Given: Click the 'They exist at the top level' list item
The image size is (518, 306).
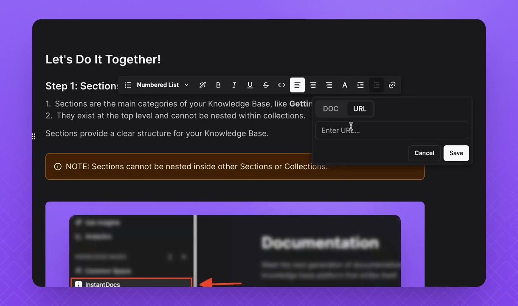Looking at the screenshot, I should 180,116.
